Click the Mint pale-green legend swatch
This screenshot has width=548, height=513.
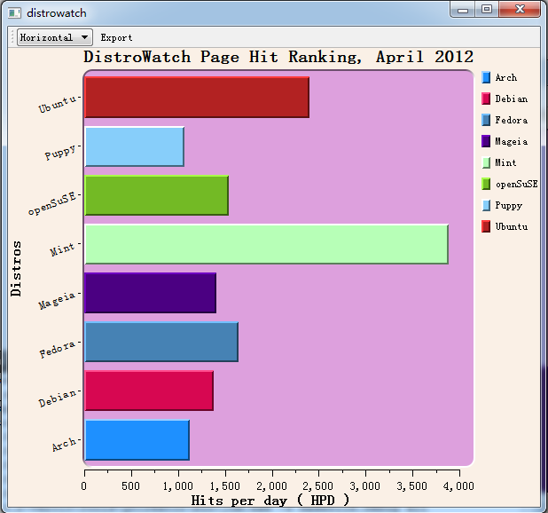click(486, 163)
